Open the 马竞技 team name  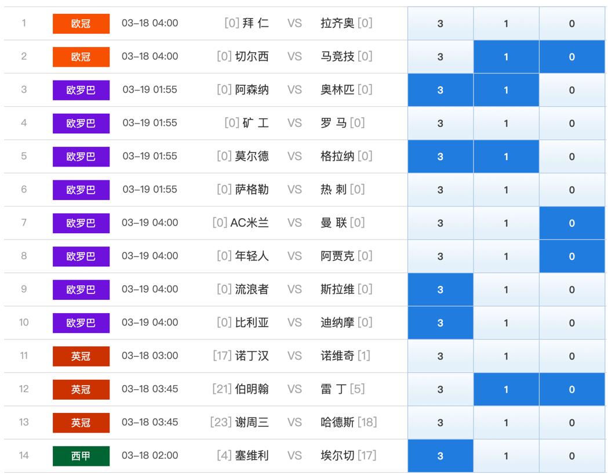click(x=337, y=57)
